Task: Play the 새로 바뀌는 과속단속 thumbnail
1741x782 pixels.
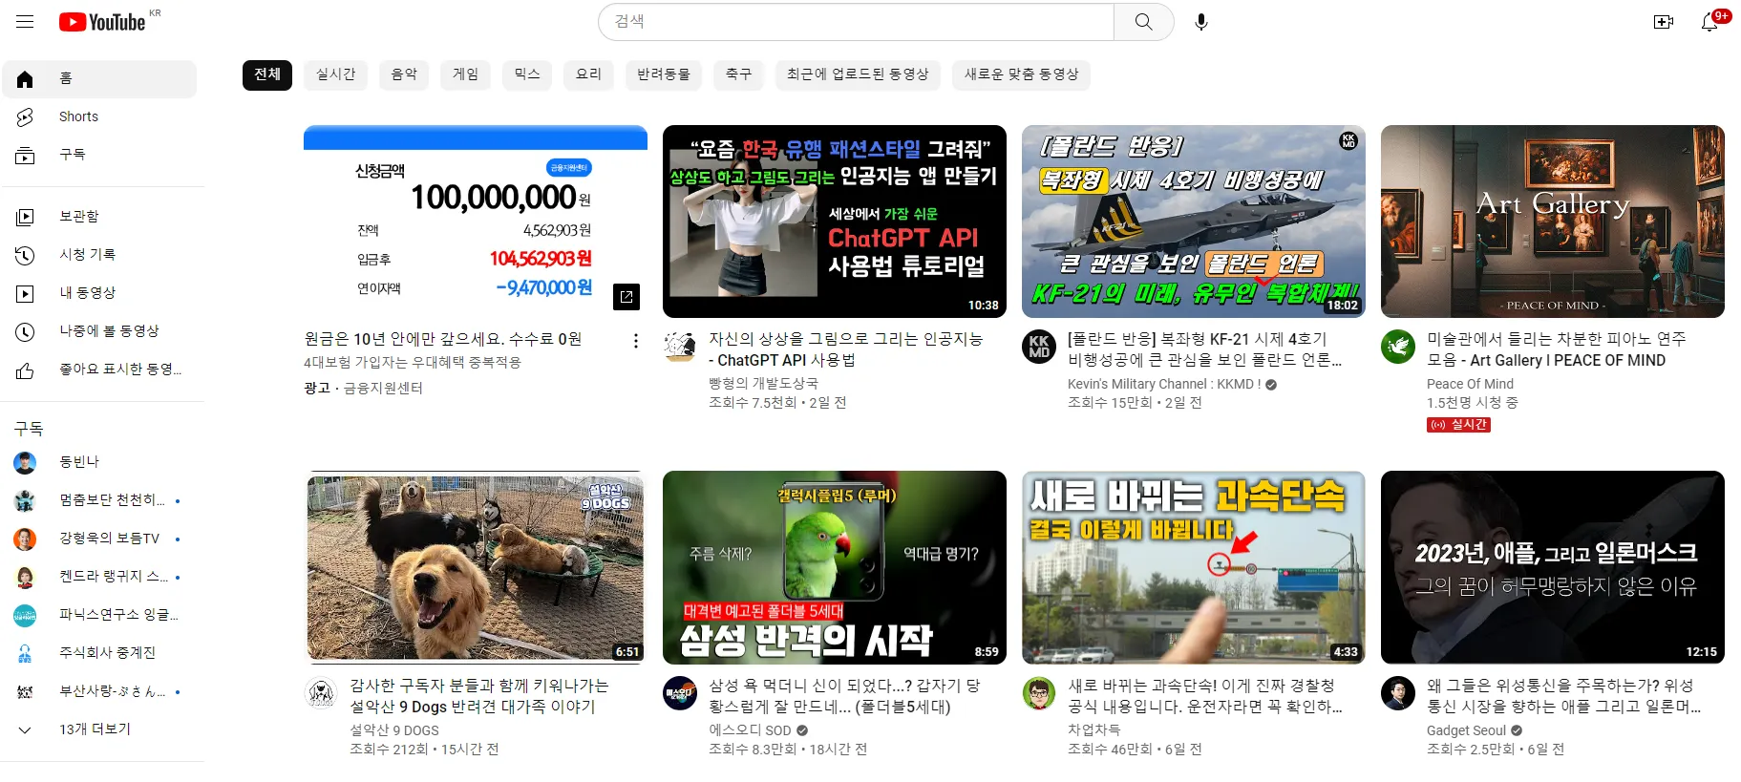Action: (1194, 567)
